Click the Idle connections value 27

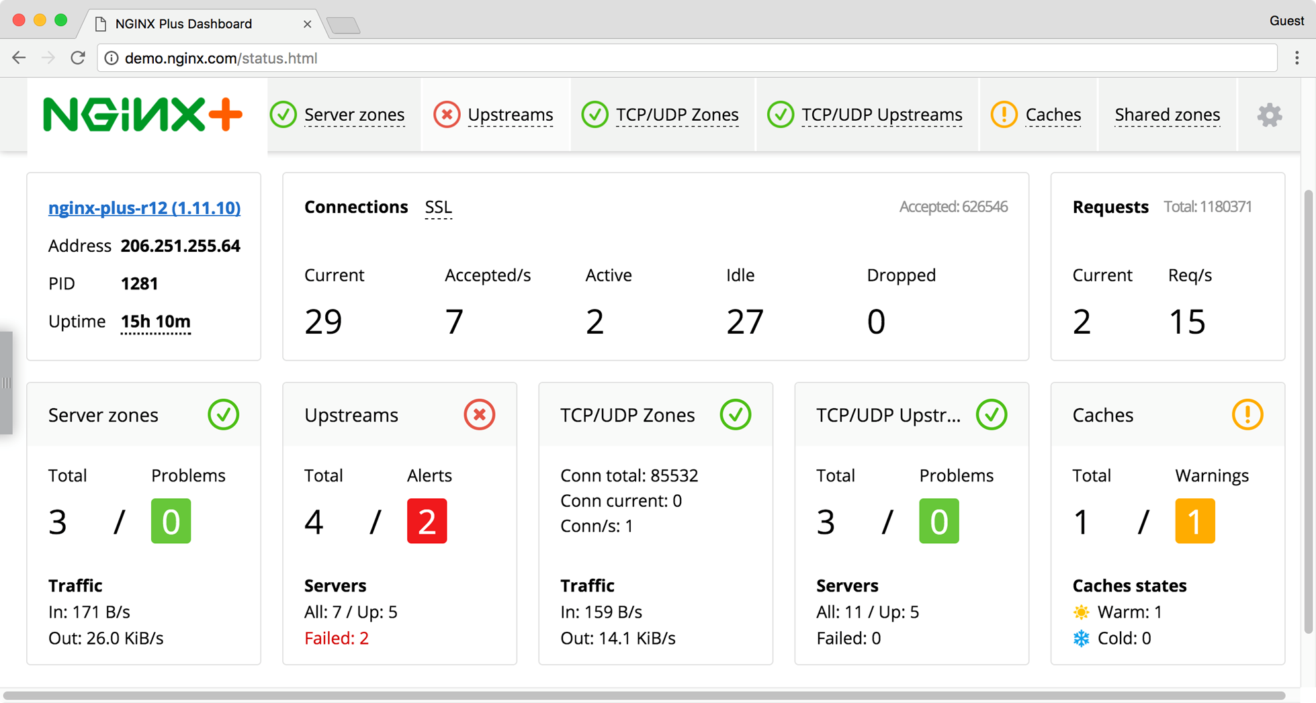click(x=745, y=322)
